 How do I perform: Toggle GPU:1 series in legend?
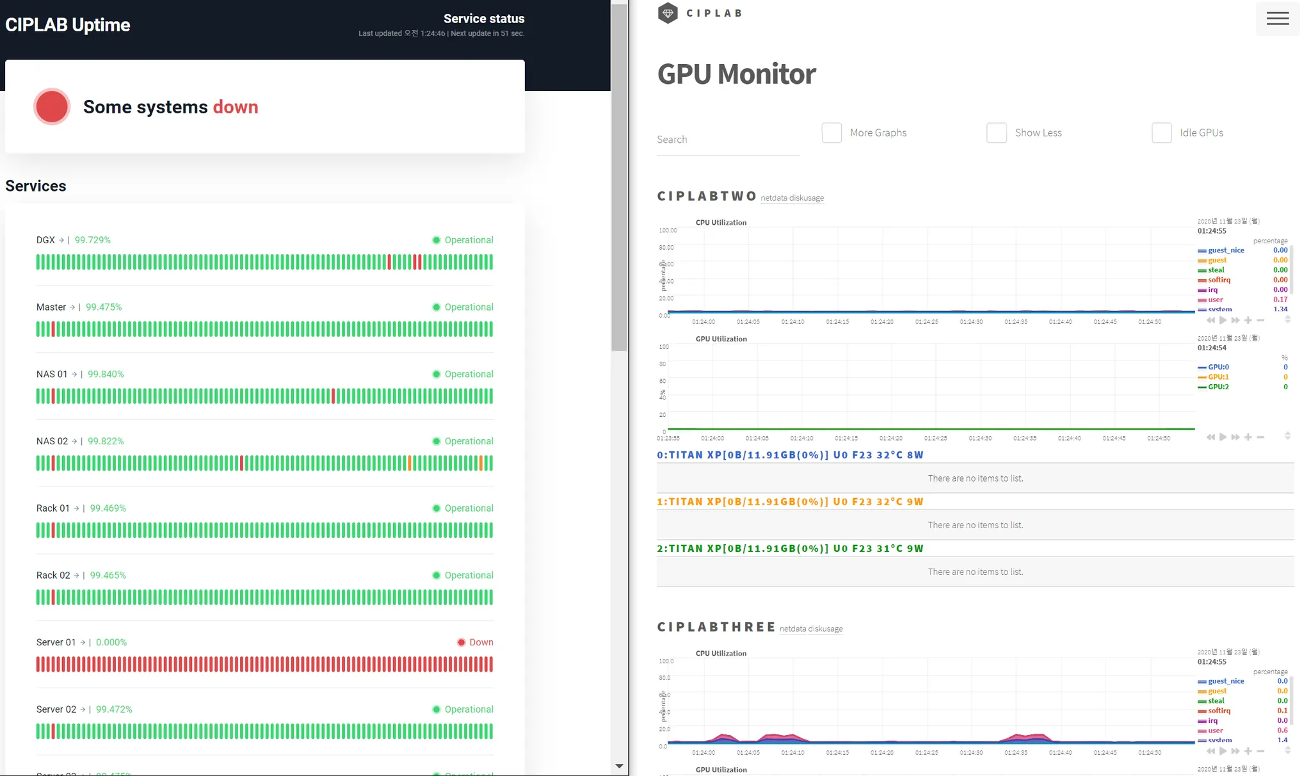click(1218, 377)
